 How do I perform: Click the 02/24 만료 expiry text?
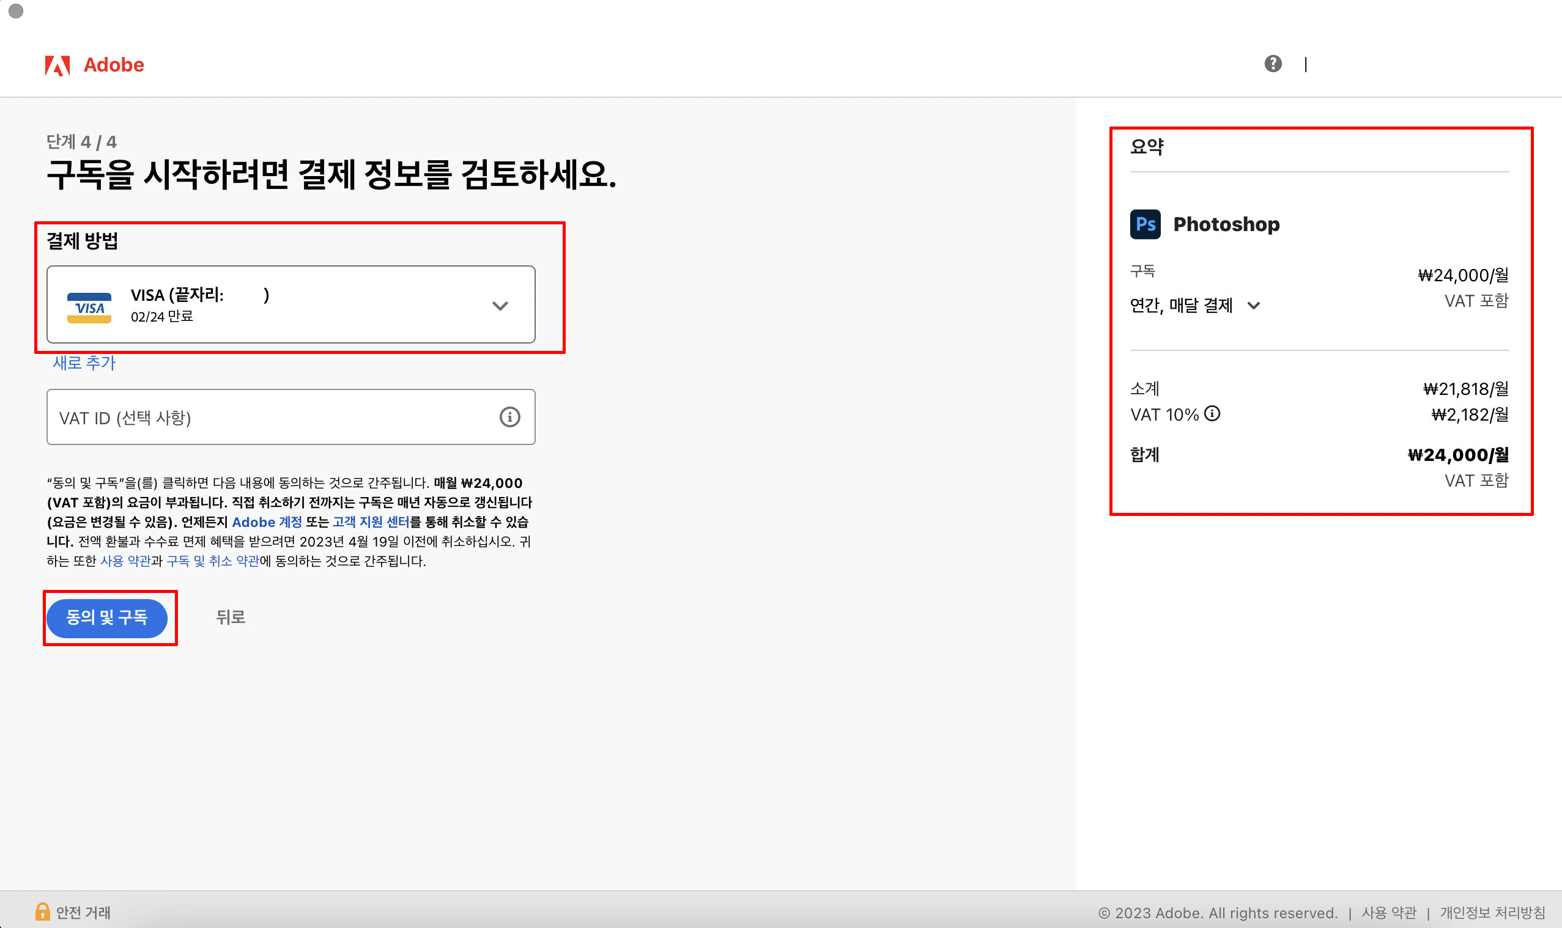pos(162,317)
